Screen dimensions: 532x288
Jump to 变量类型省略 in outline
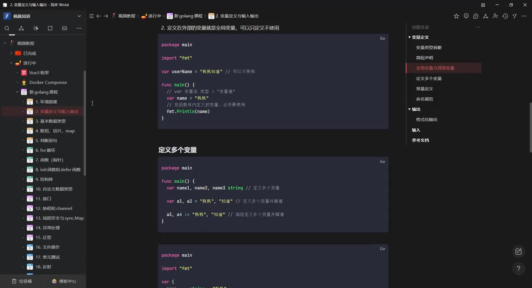coord(429,47)
